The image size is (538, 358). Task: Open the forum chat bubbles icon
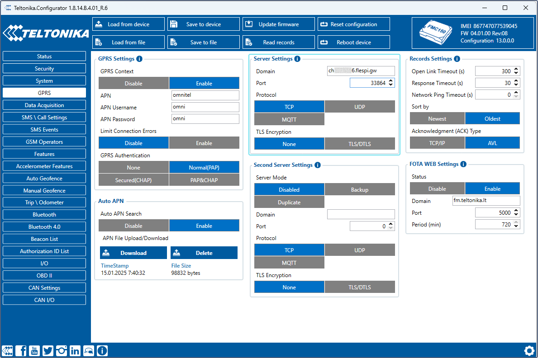pos(89,350)
